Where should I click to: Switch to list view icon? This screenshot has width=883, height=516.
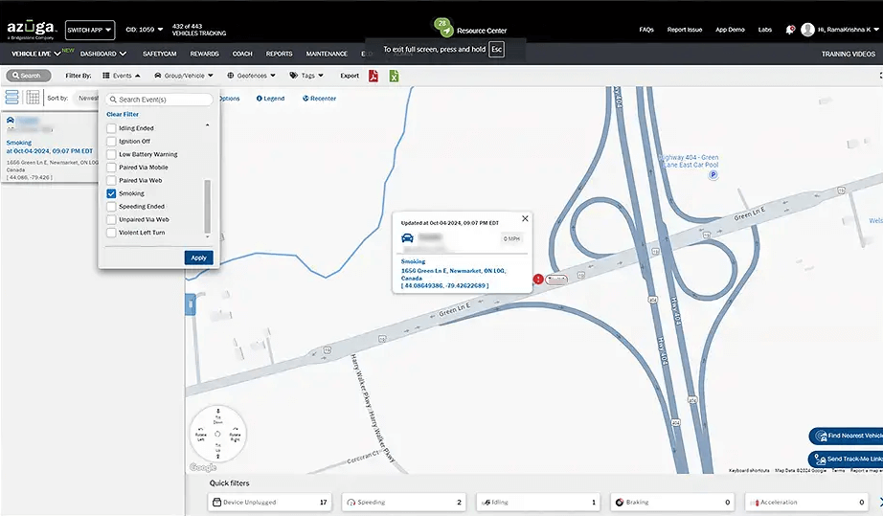pyautogui.click(x=11, y=98)
